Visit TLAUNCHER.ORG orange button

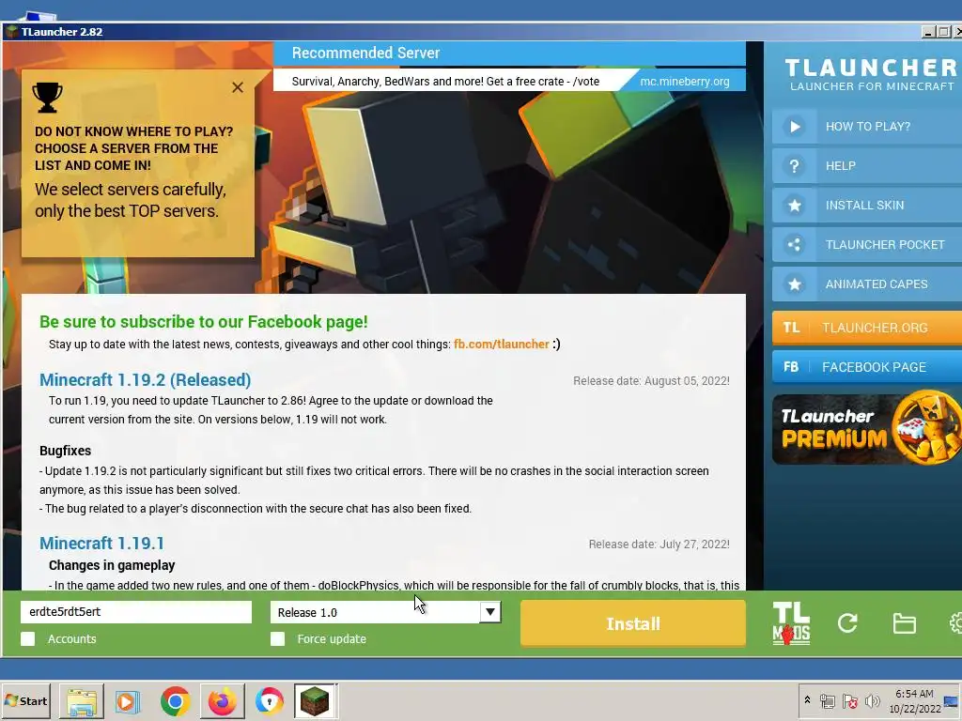tap(867, 328)
